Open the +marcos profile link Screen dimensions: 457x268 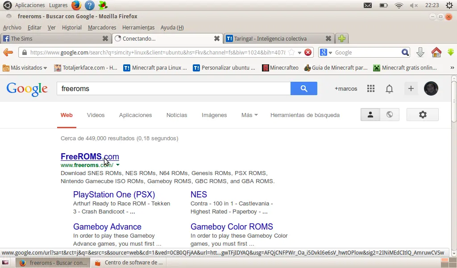[346, 88]
